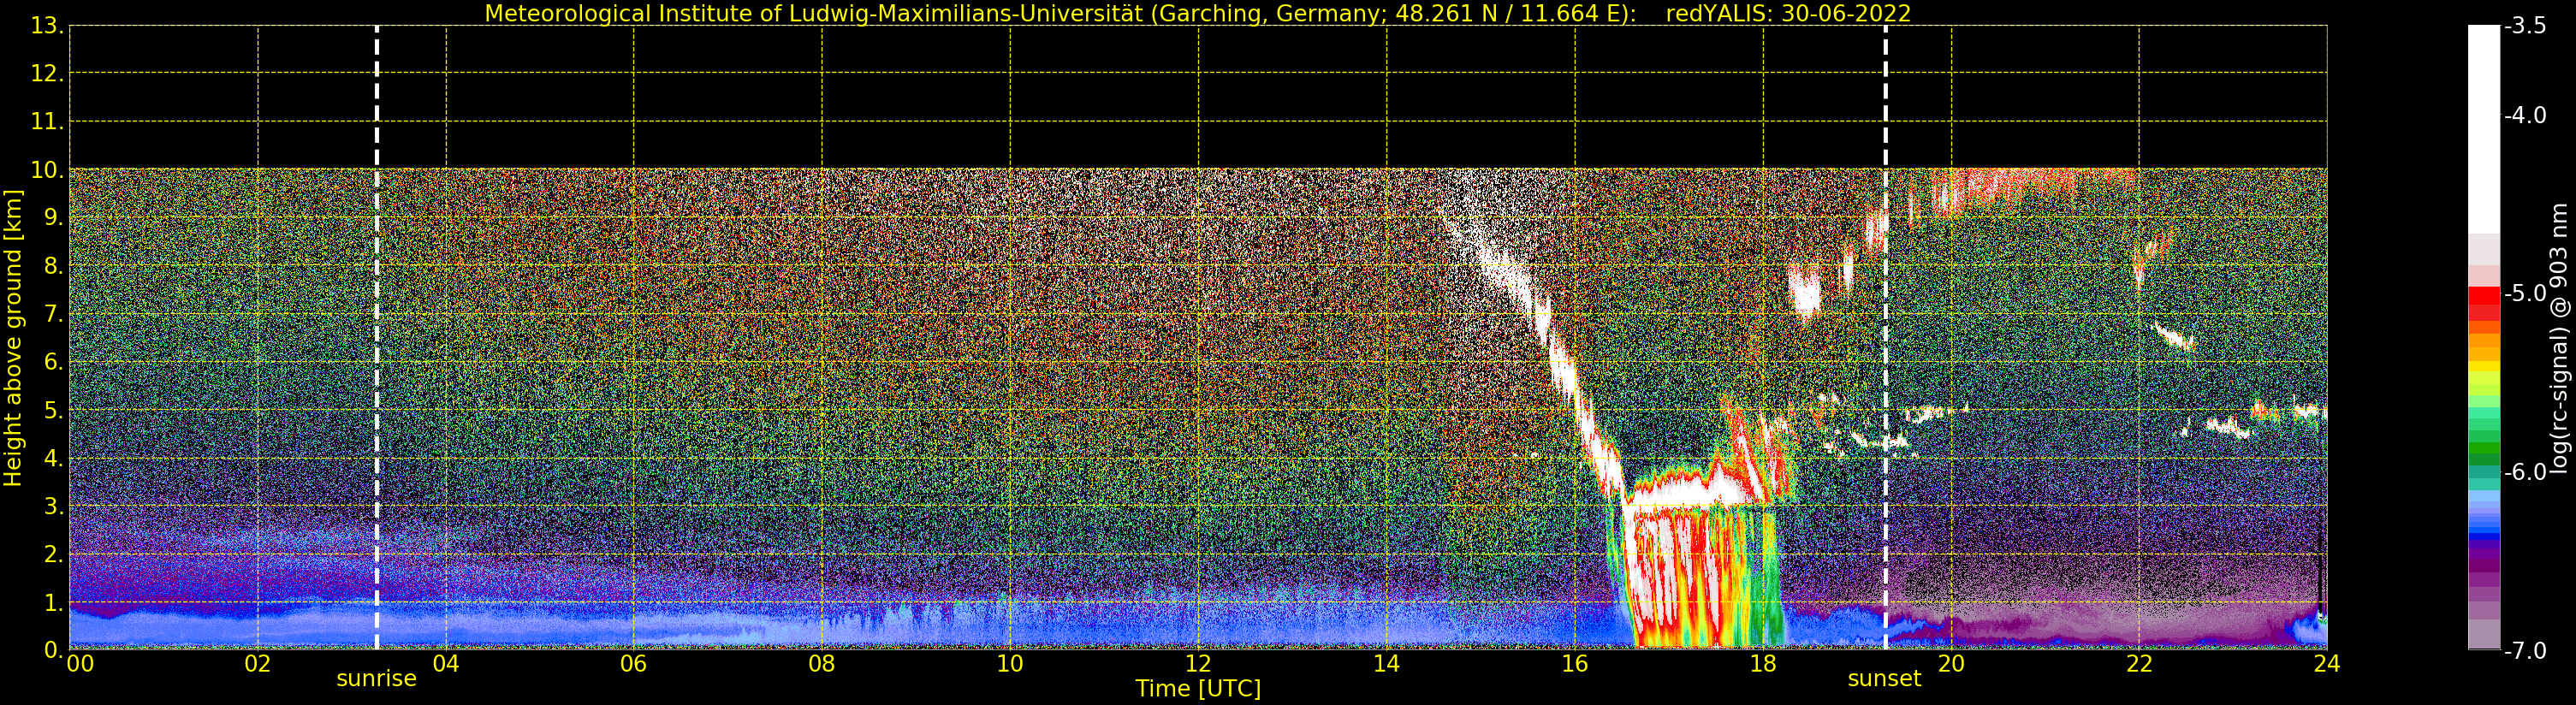Click the 'Height above ground [km]' axis label

[x=13, y=338]
